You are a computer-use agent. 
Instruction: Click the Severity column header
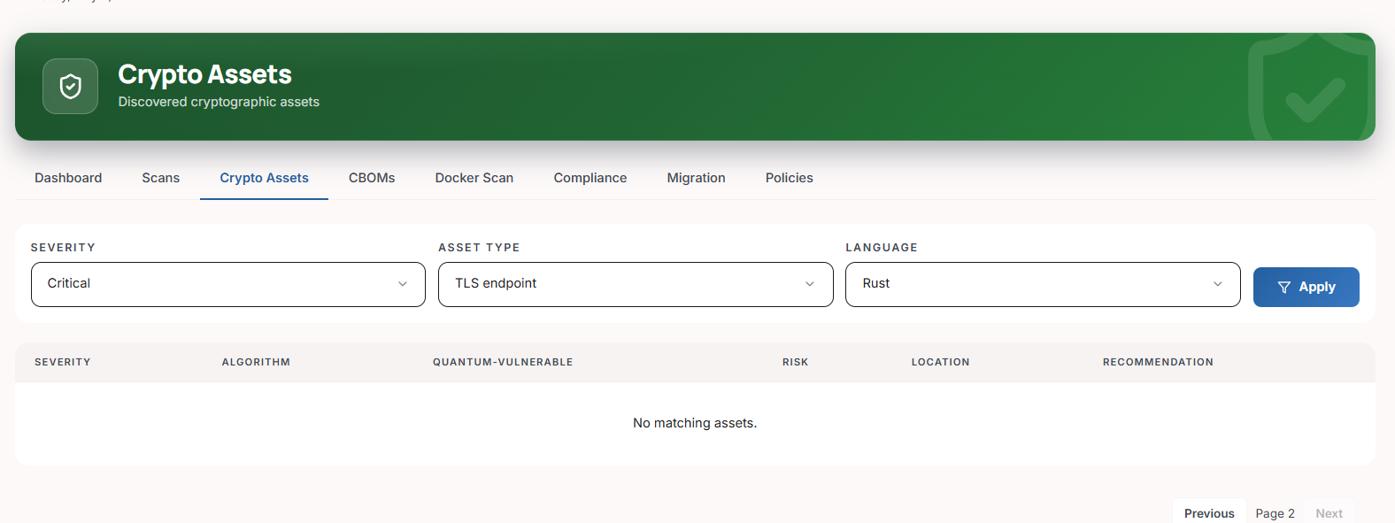point(63,362)
